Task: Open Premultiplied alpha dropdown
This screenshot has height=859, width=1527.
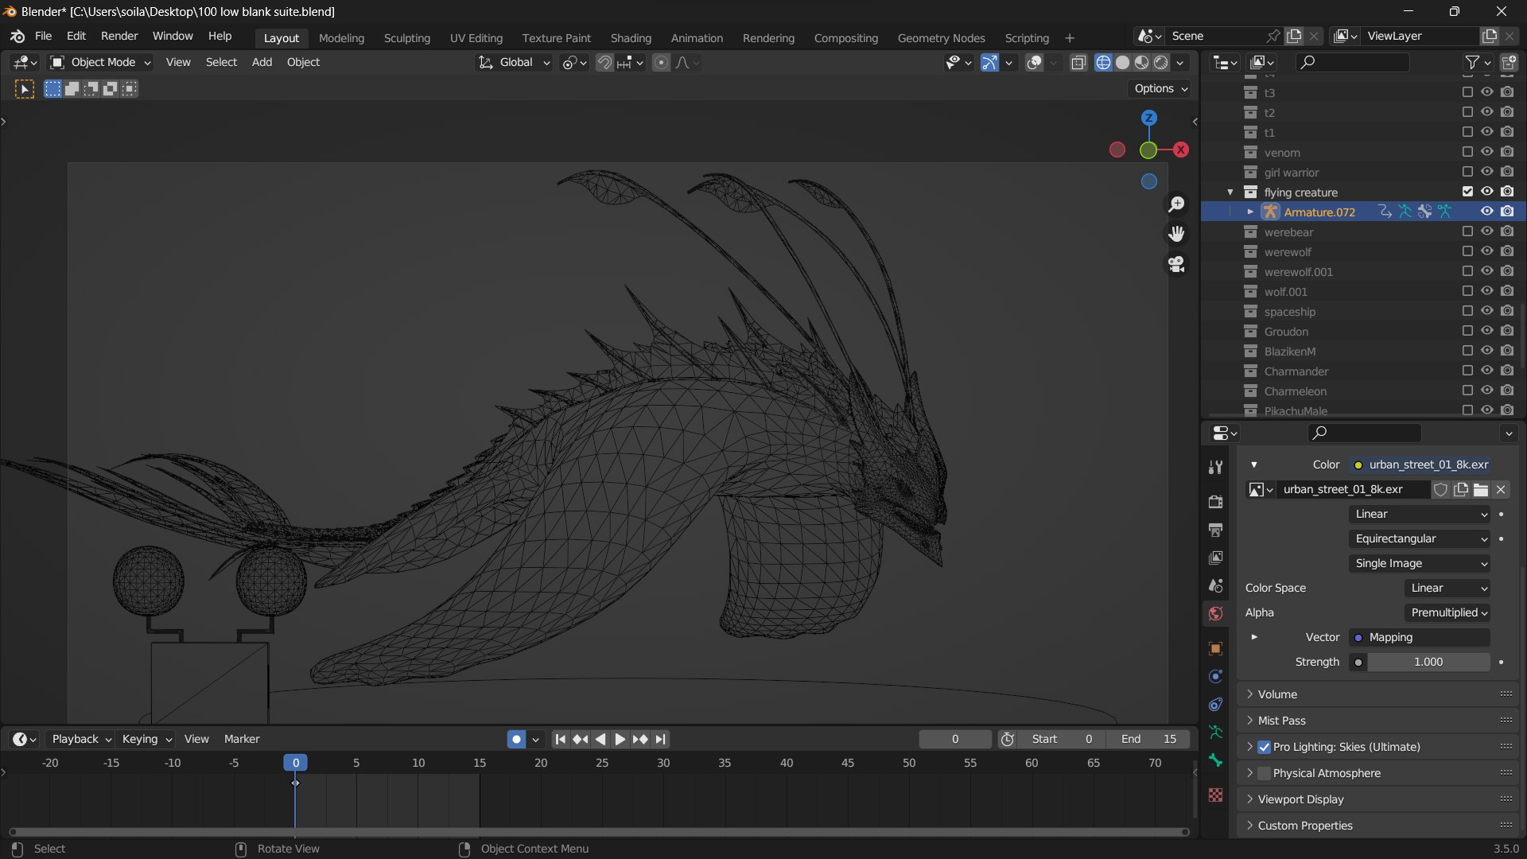Action: coord(1447,613)
